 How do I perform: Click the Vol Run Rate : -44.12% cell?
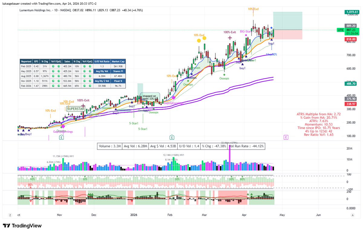247,146
